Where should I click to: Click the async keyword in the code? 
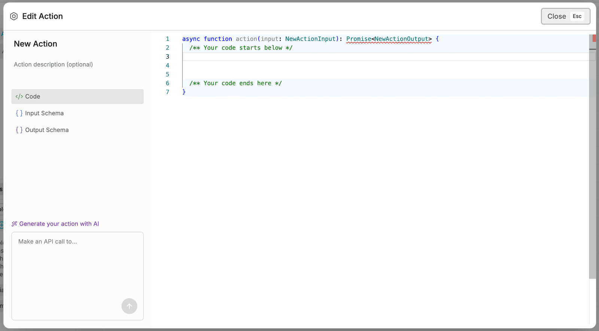[191, 39]
